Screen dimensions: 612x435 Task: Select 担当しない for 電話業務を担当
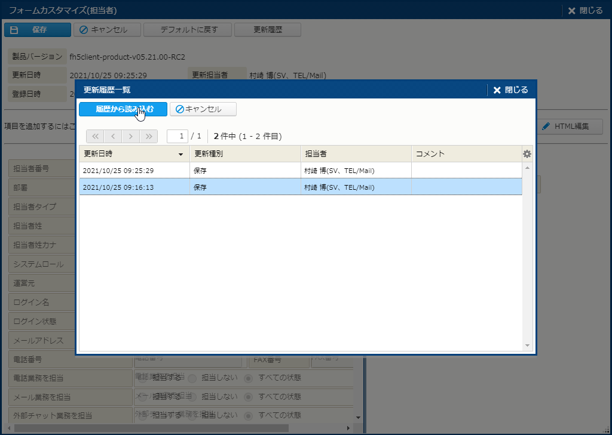(x=192, y=378)
